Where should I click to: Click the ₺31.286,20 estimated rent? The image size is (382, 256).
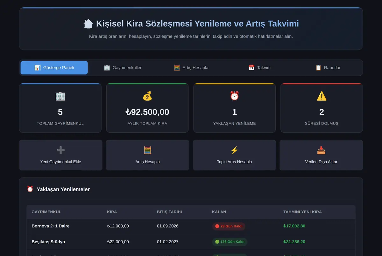pos(294,242)
